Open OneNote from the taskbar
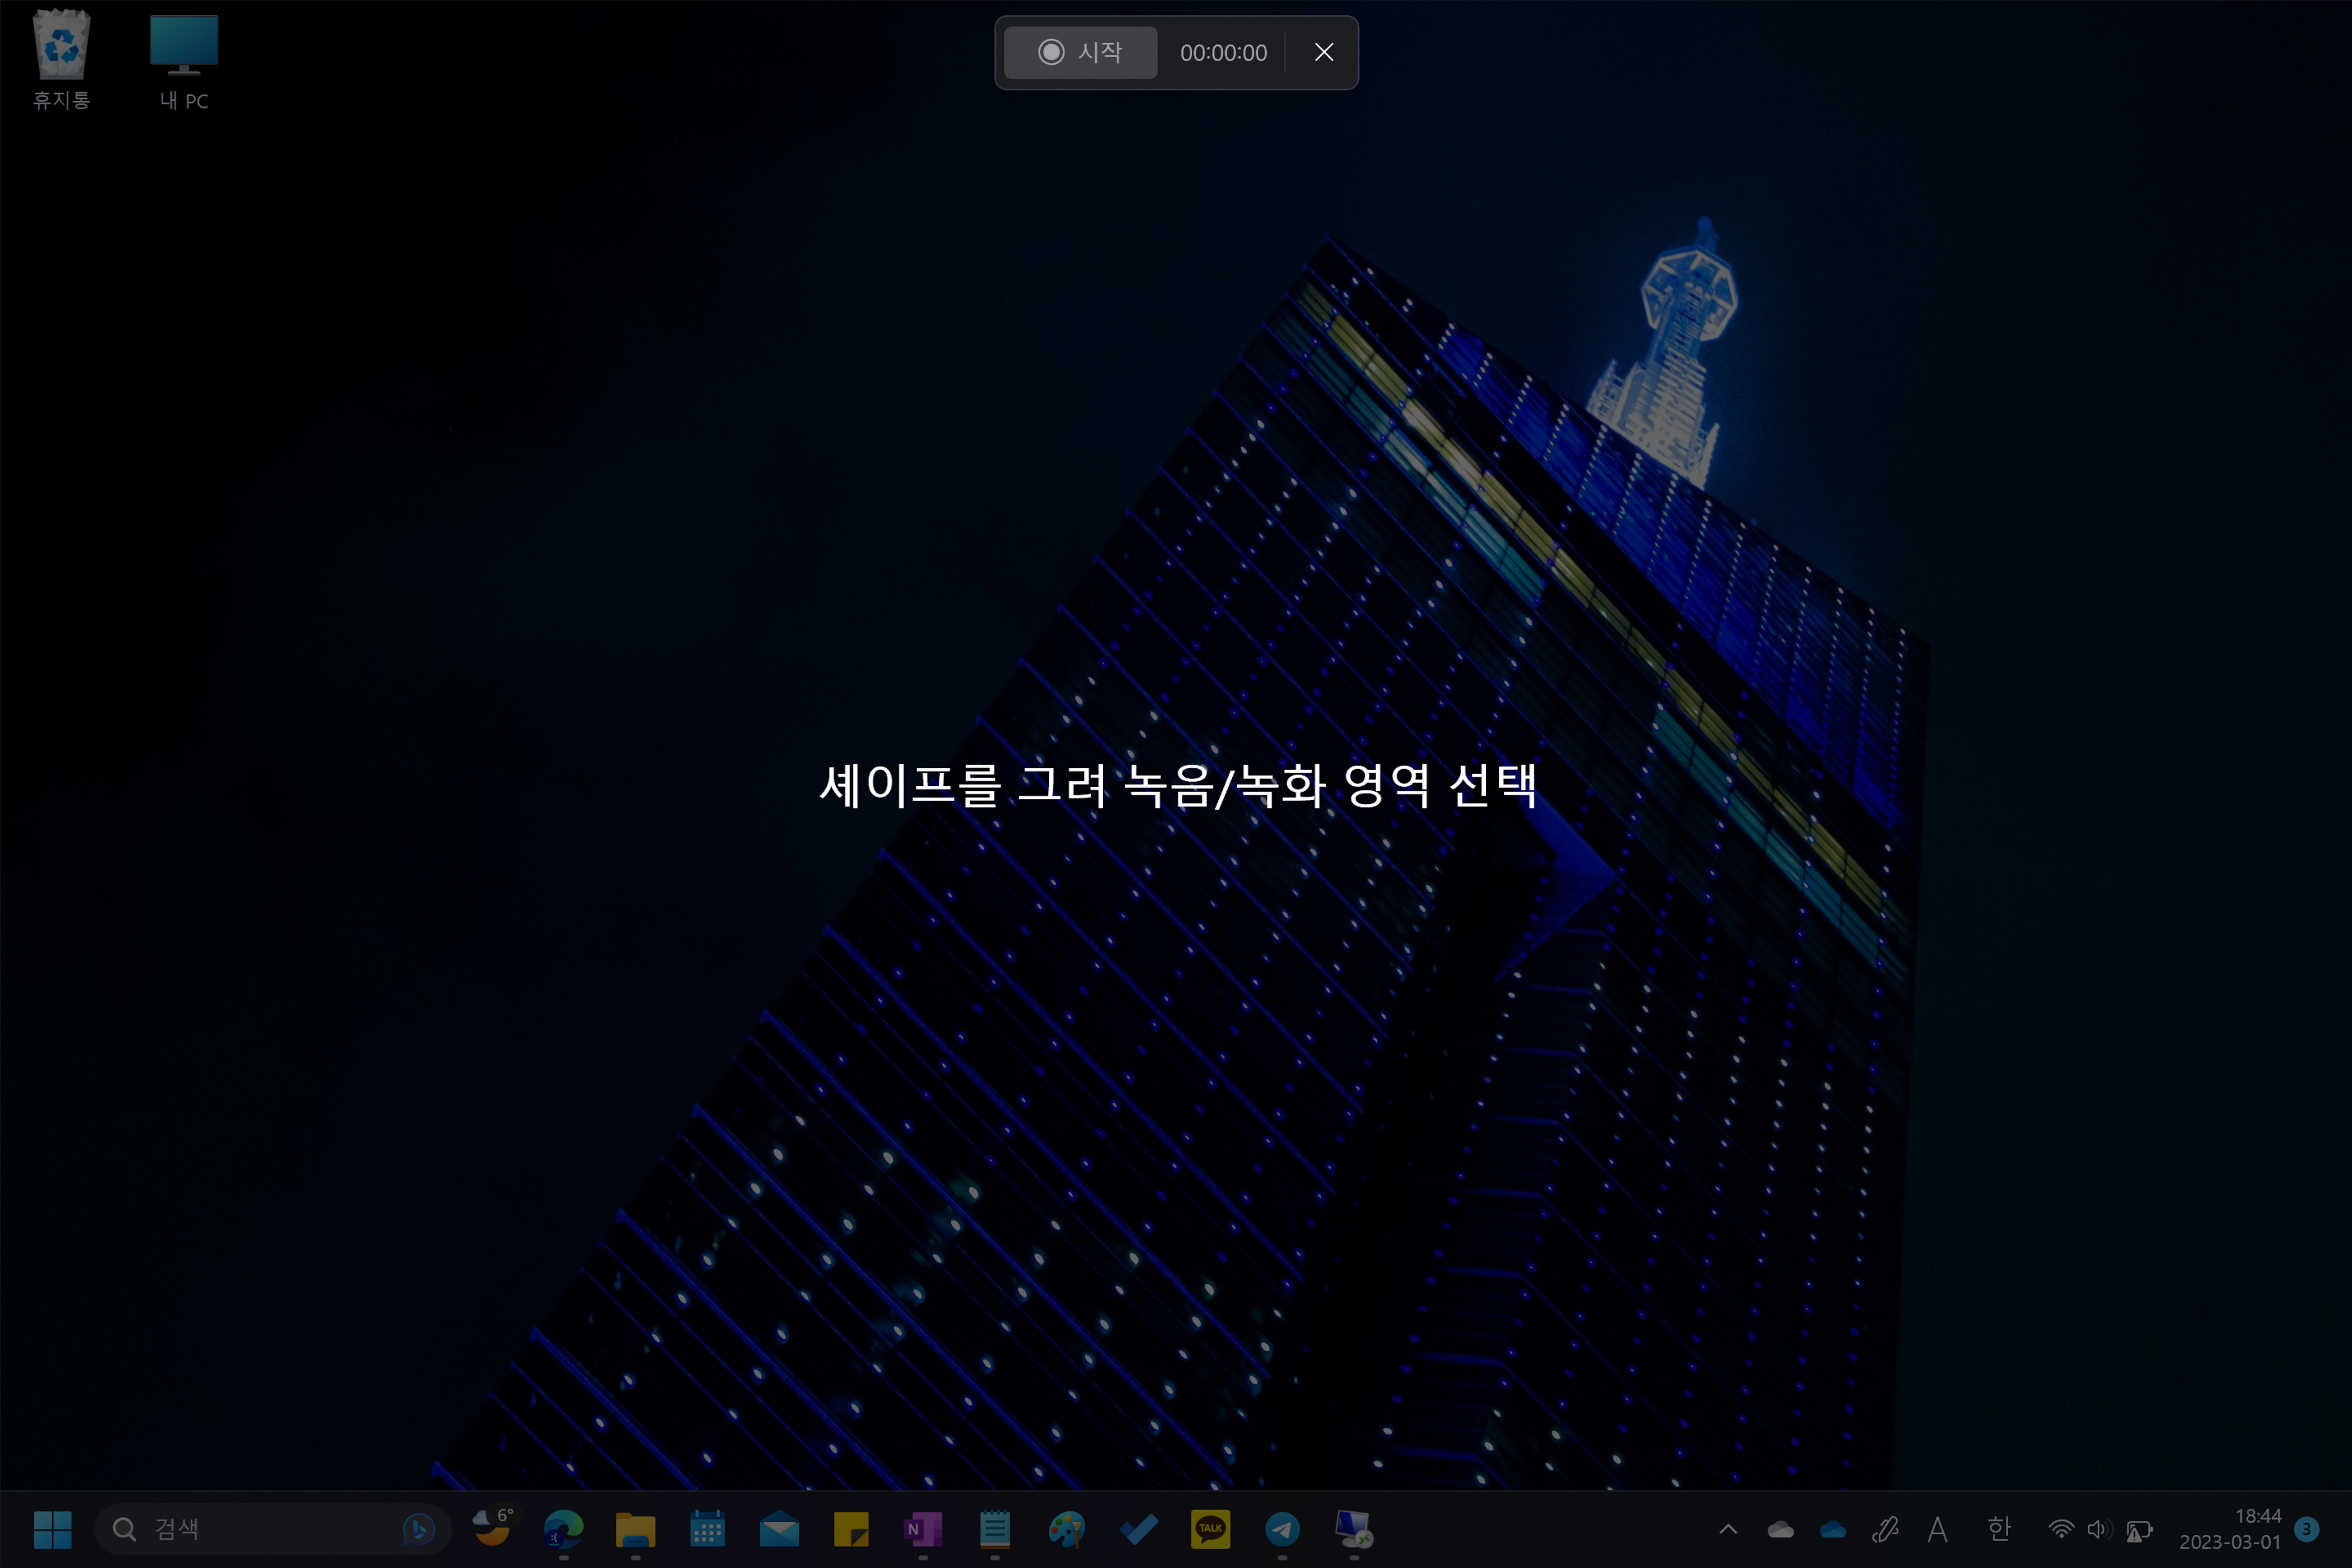The image size is (2352, 1568). point(922,1529)
